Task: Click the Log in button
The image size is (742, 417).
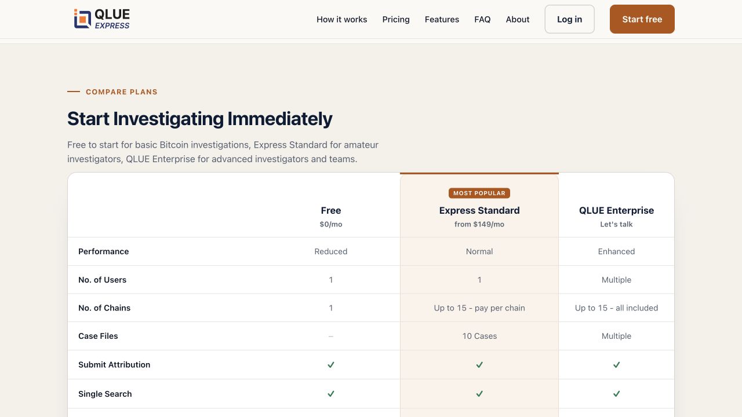Action: point(569,19)
